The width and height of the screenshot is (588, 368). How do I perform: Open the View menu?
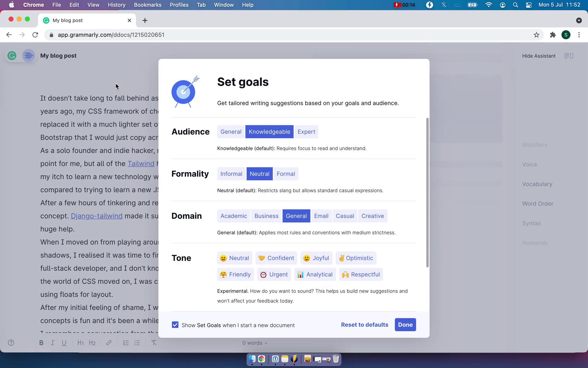click(93, 5)
